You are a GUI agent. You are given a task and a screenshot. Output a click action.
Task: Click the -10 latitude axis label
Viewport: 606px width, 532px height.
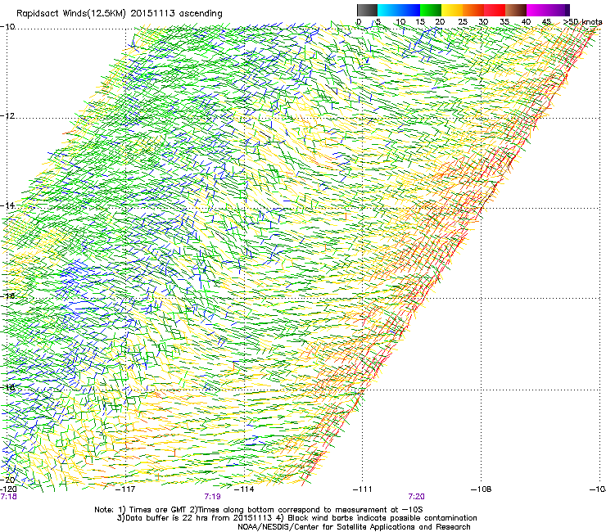click(7, 27)
